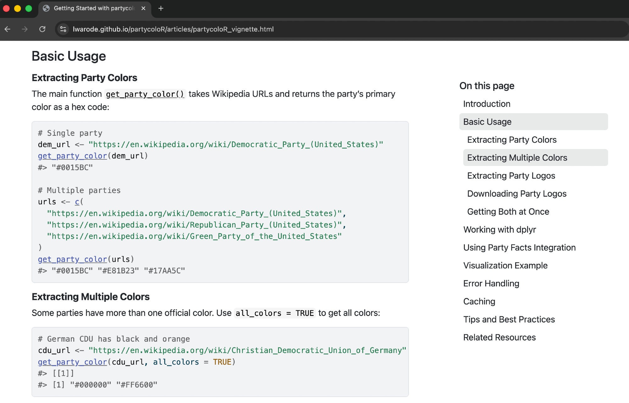The height and width of the screenshot is (403, 629).
Task: Click the c( function link in code
Action: [x=77, y=202]
